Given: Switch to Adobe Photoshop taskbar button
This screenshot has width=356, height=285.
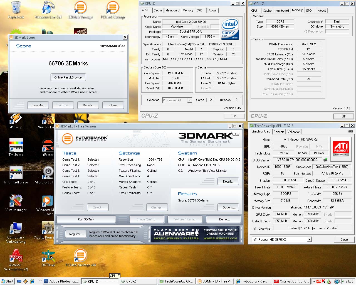Looking at the screenshot, I should (62, 281).
